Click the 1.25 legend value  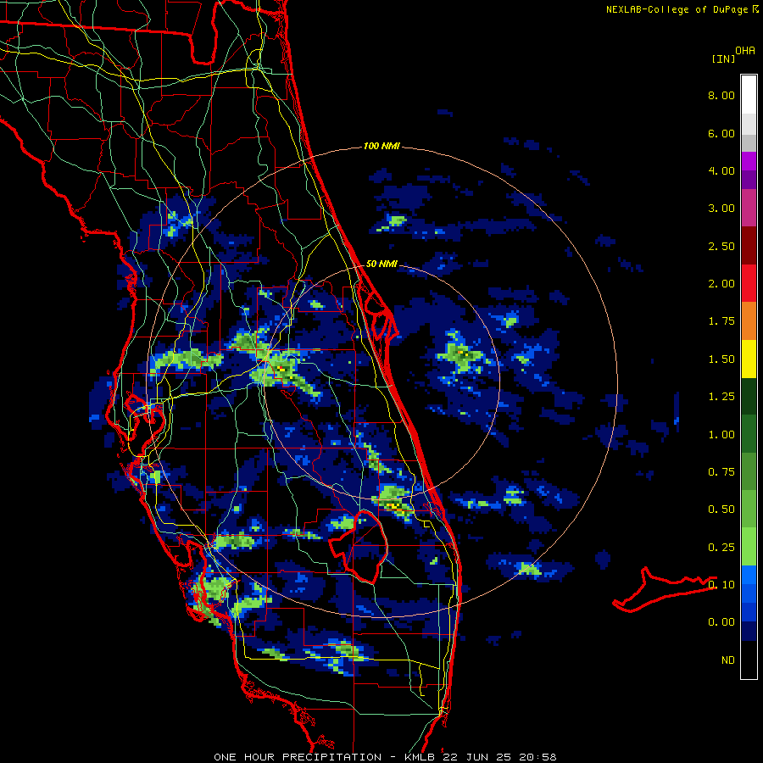[x=721, y=397]
